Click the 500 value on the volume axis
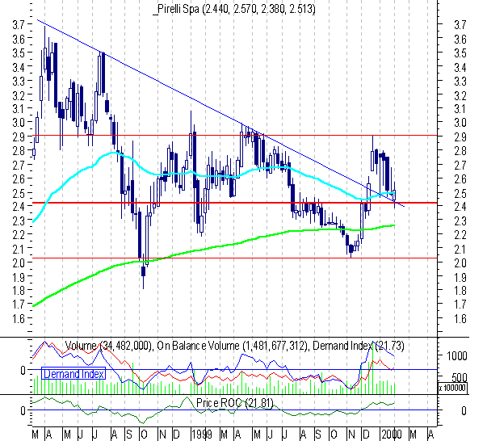This screenshot has width=487, height=441. (x=459, y=377)
